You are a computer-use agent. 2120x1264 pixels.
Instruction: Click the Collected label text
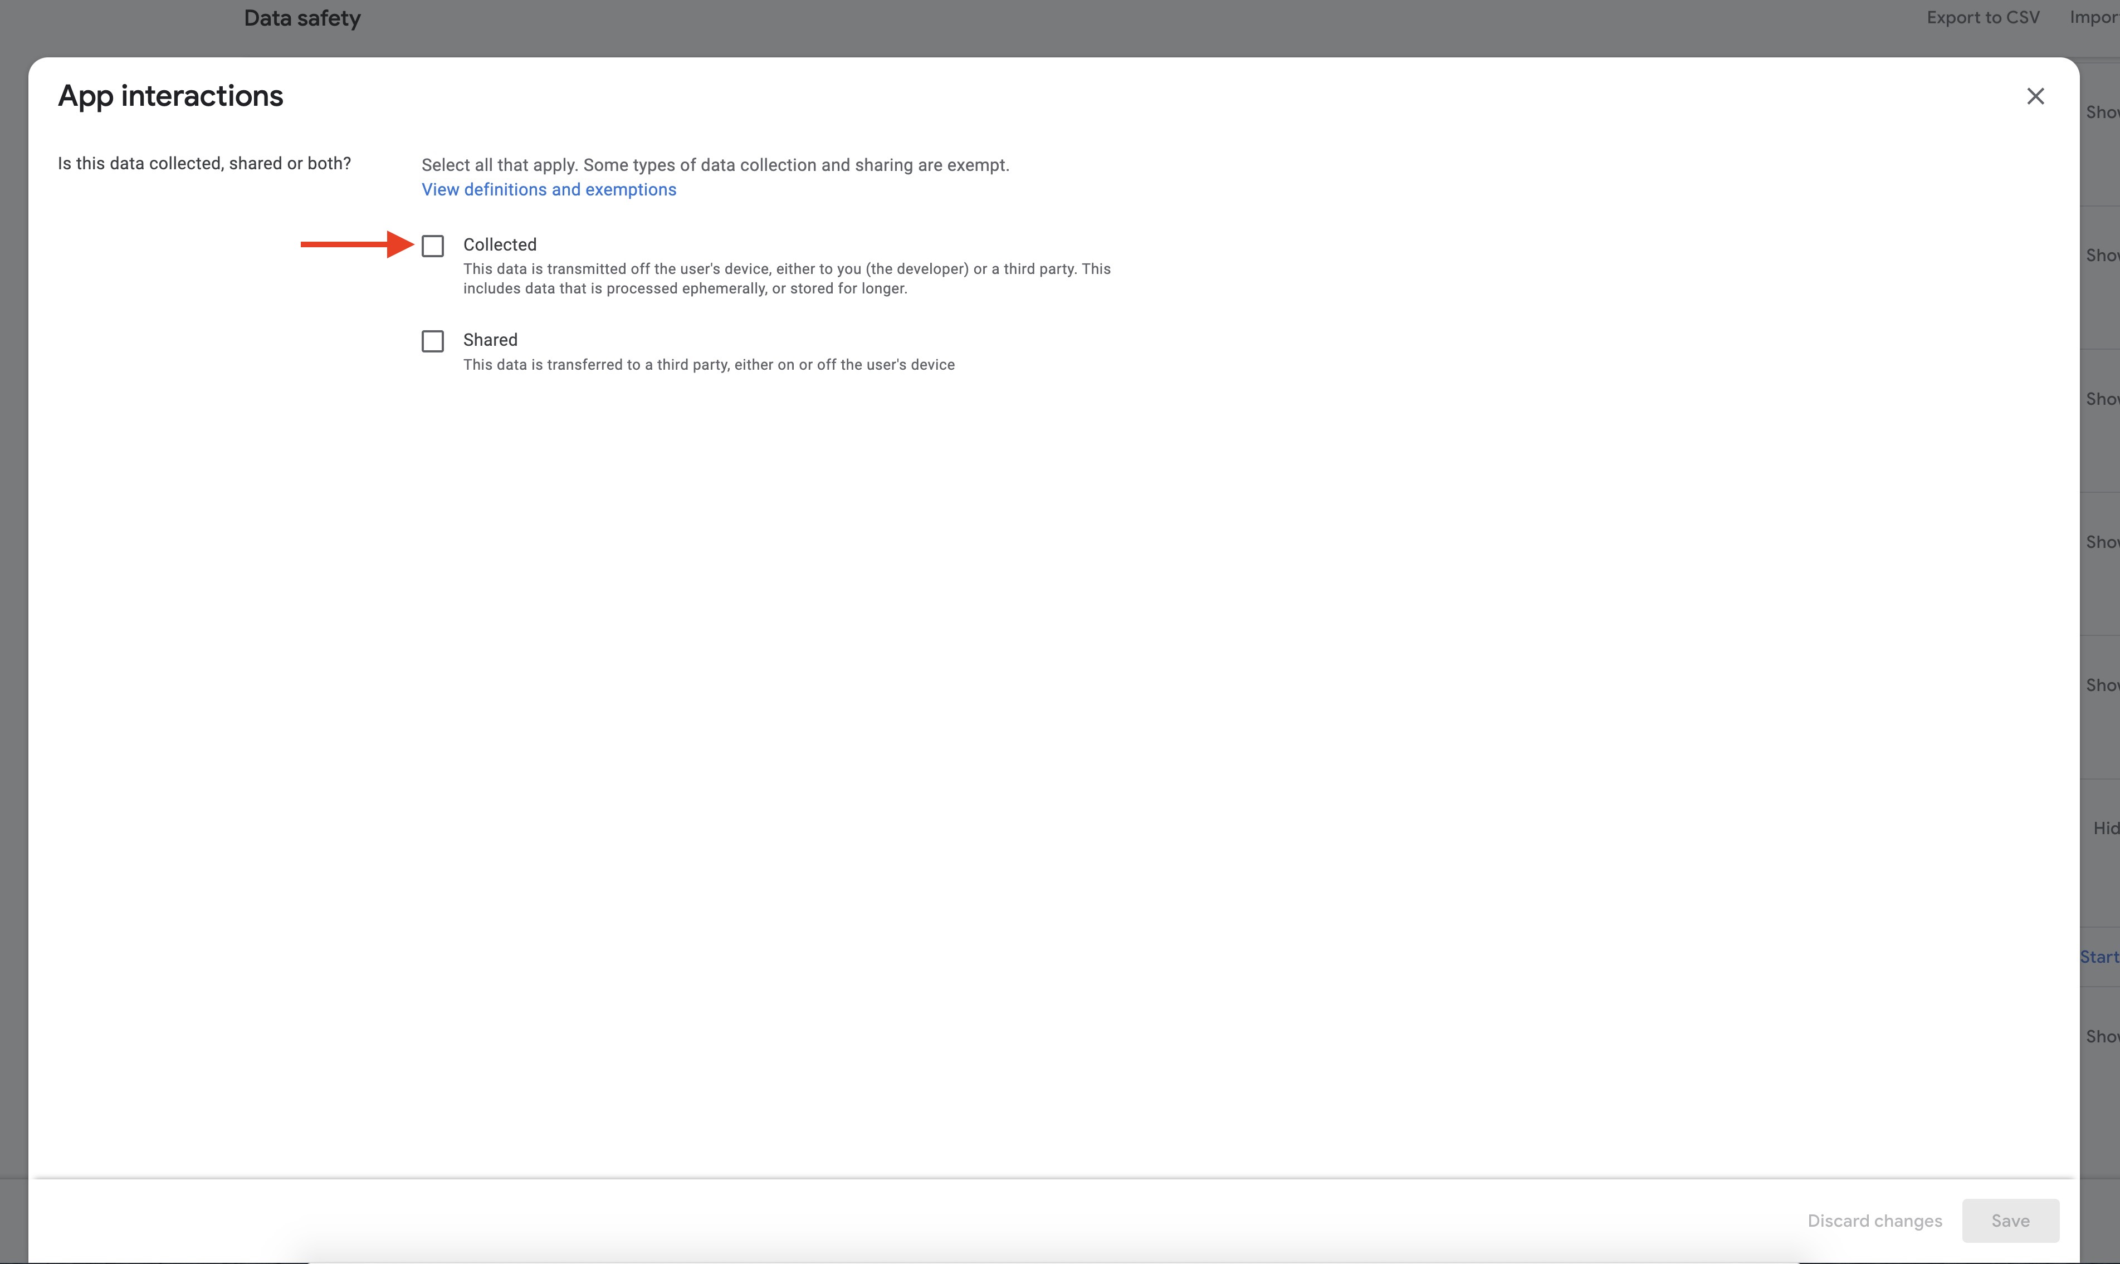coord(499,244)
